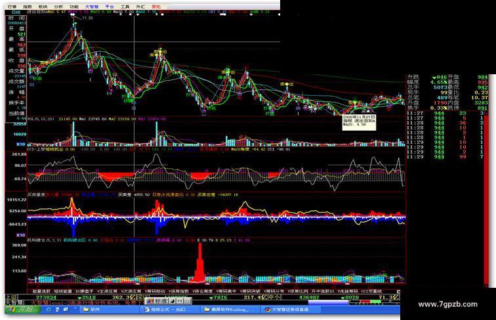Open the 板块 menu
The width and height of the screenshot is (496, 320).
[x=43, y=7]
